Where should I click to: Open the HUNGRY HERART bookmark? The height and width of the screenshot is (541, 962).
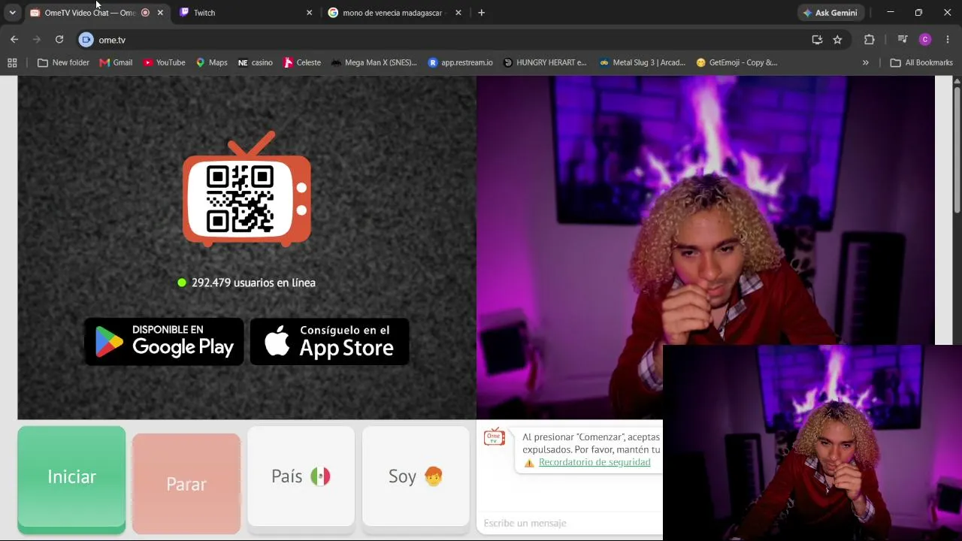(545, 62)
